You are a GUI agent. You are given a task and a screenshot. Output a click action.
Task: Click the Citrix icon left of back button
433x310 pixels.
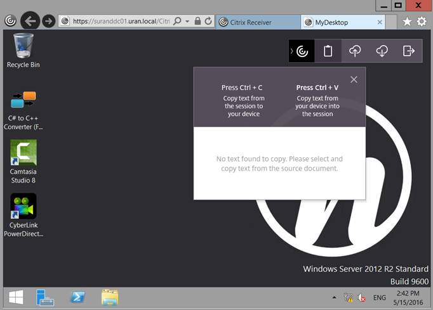point(11,21)
